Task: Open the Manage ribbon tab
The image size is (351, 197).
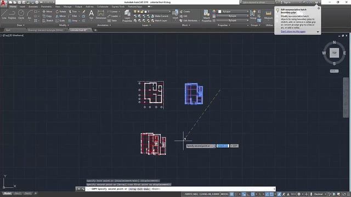Action: pos(67,7)
